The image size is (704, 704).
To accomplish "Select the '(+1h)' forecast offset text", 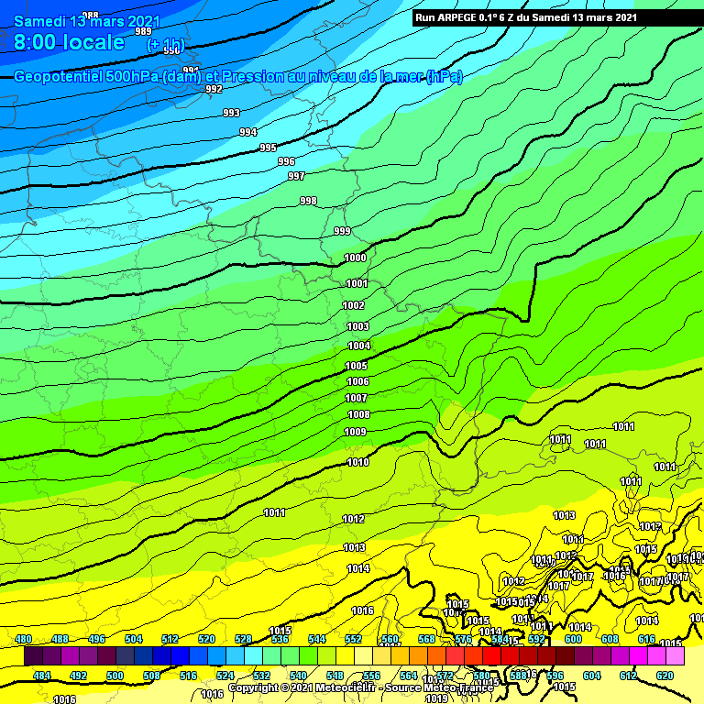I will (165, 45).
